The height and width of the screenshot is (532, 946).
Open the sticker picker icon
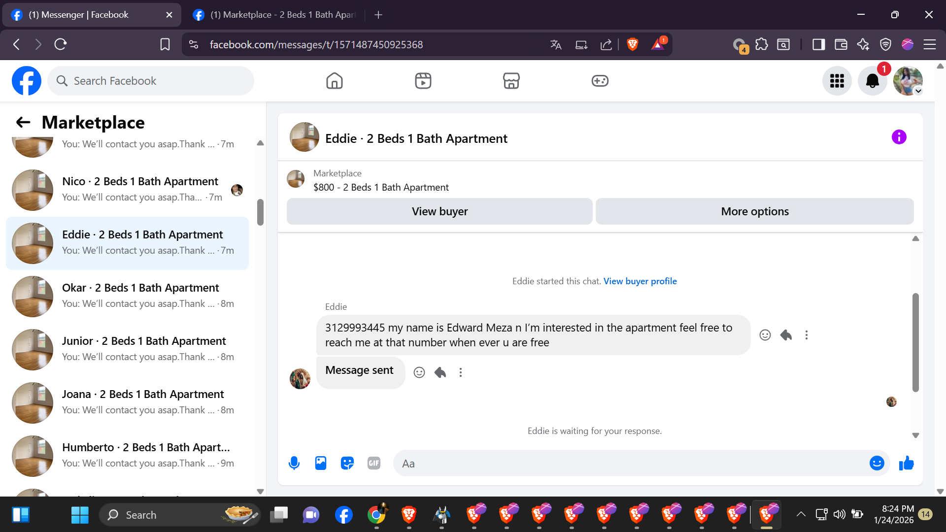[x=347, y=463]
